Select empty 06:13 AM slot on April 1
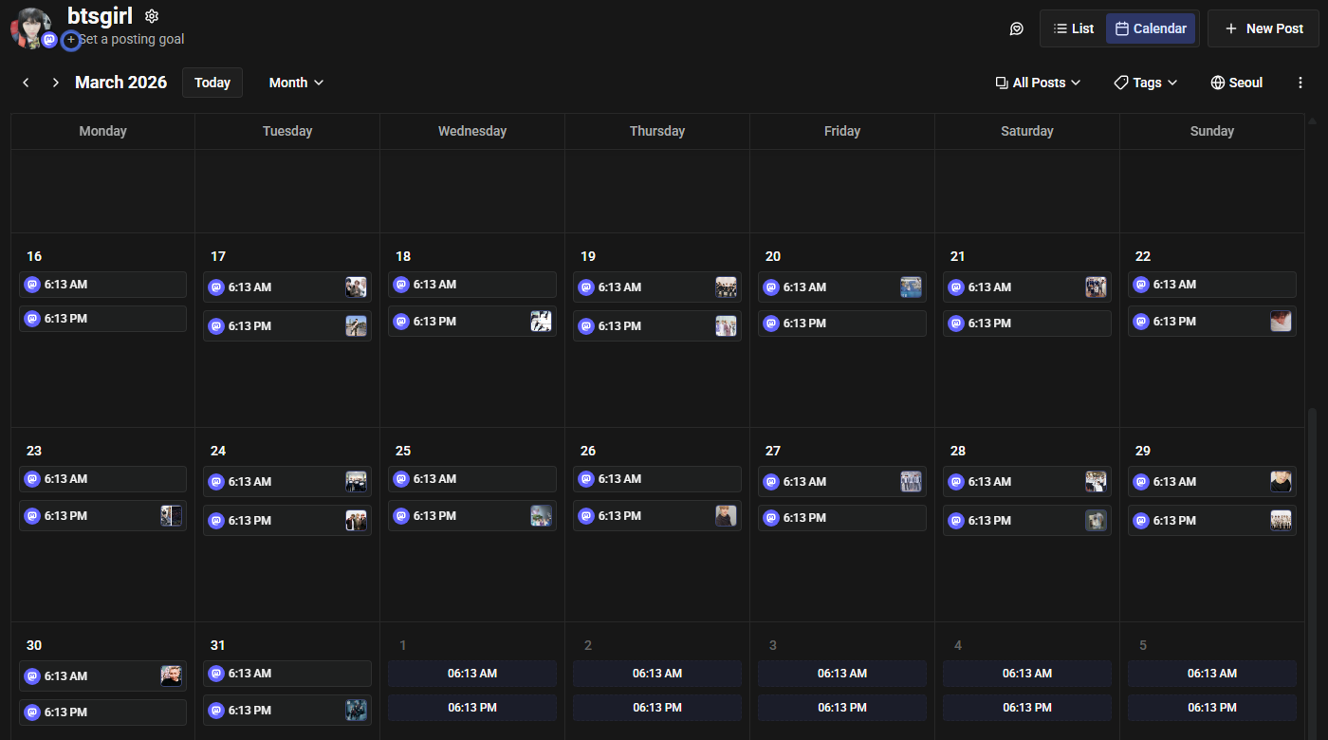 (x=471, y=674)
